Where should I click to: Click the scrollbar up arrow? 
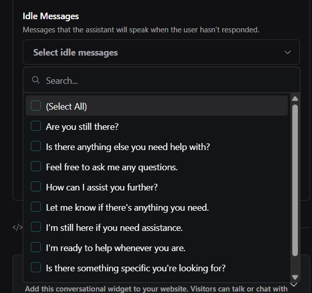(x=295, y=98)
